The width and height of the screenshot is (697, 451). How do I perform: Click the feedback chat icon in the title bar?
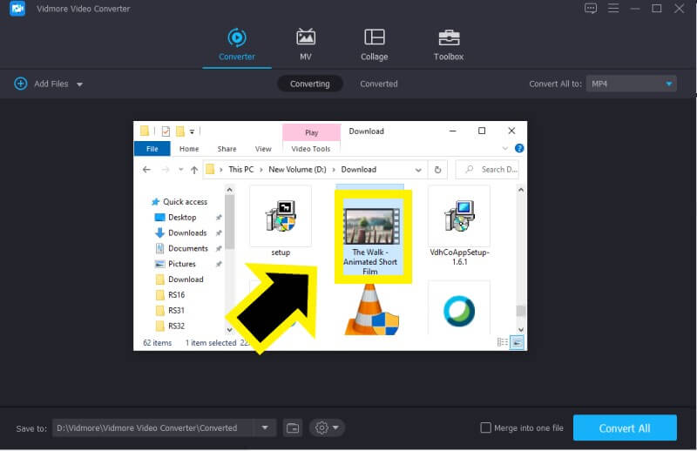click(x=591, y=9)
